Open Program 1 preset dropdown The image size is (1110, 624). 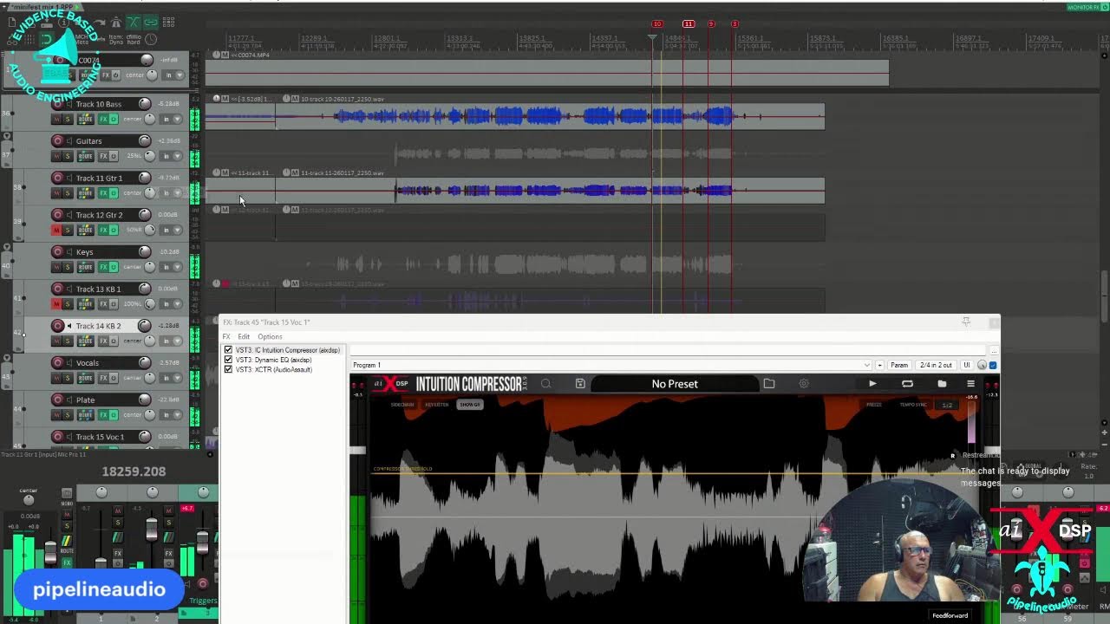(x=867, y=365)
